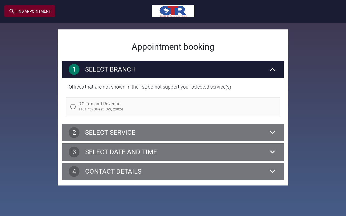
Task: Collapse the Select Branch section chevron
Action: (272, 69)
